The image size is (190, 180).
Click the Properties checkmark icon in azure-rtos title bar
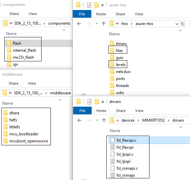(89, 5)
